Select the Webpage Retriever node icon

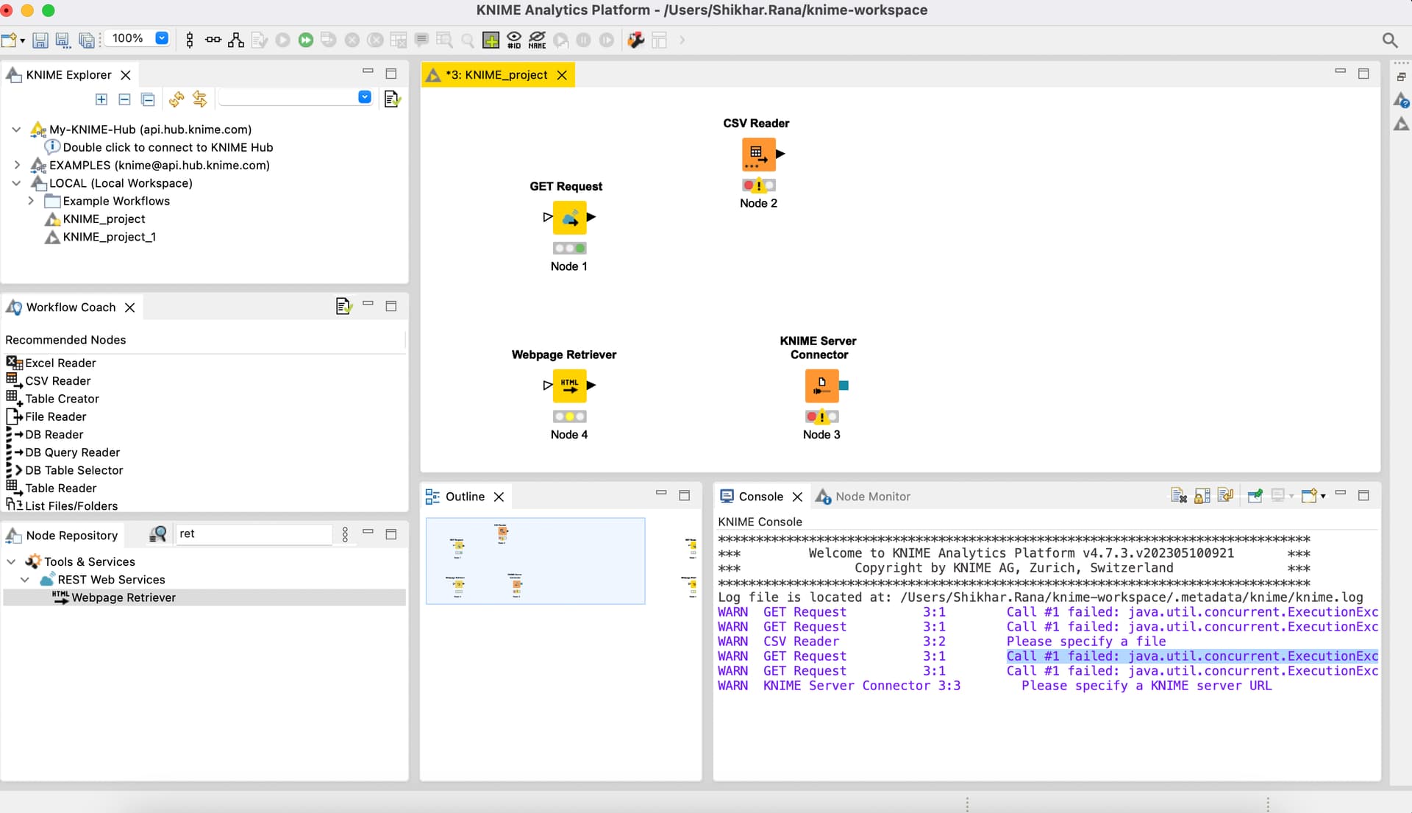coord(569,386)
